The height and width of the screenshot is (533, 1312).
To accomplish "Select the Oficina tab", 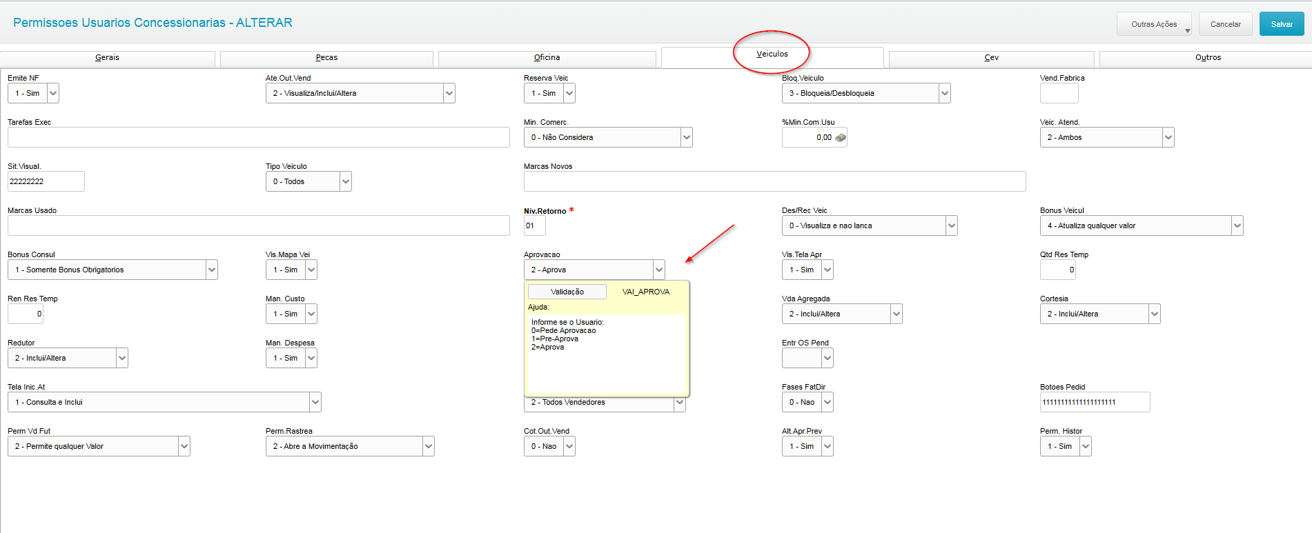I will coord(547,58).
